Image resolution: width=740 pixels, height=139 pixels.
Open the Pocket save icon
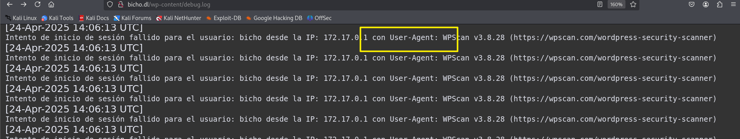[x=691, y=5]
